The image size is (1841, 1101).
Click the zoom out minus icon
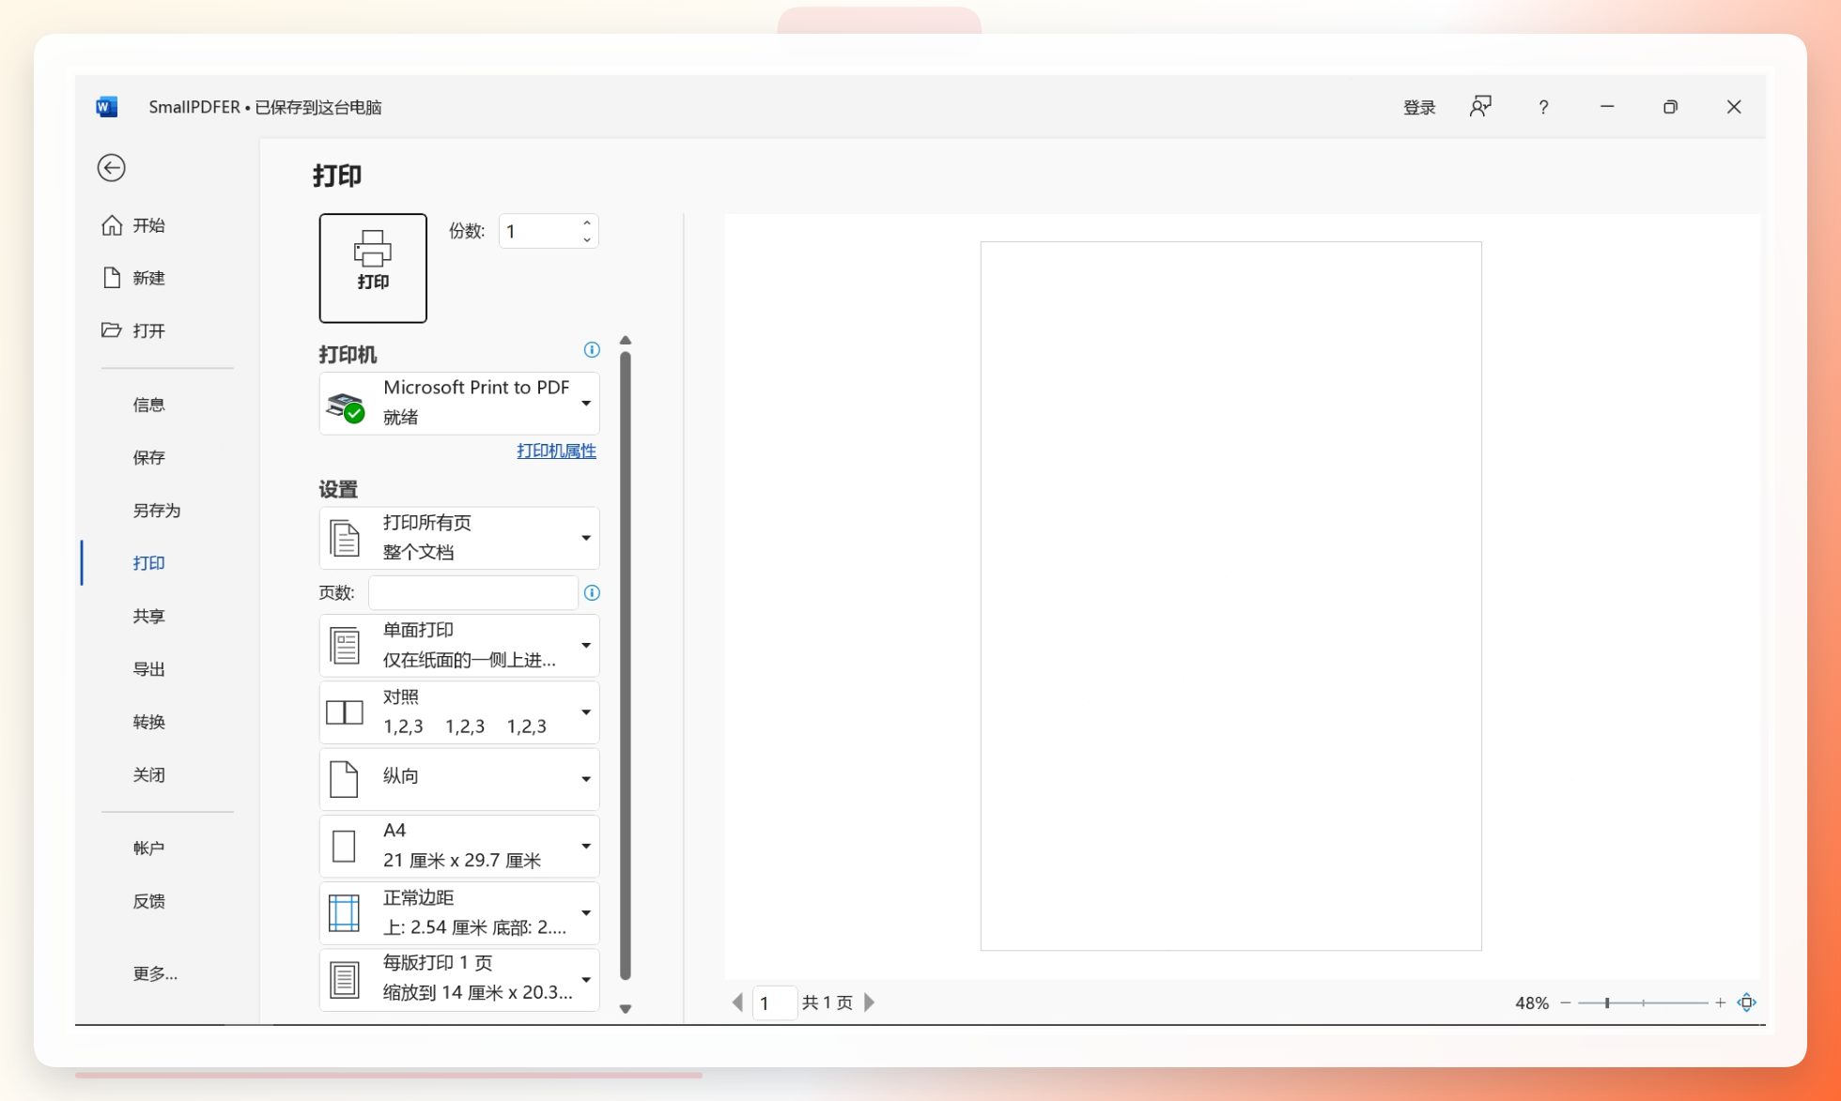1566,1002
